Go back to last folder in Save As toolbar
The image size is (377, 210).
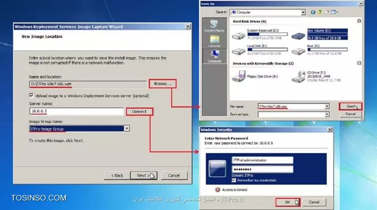point(313,12)
